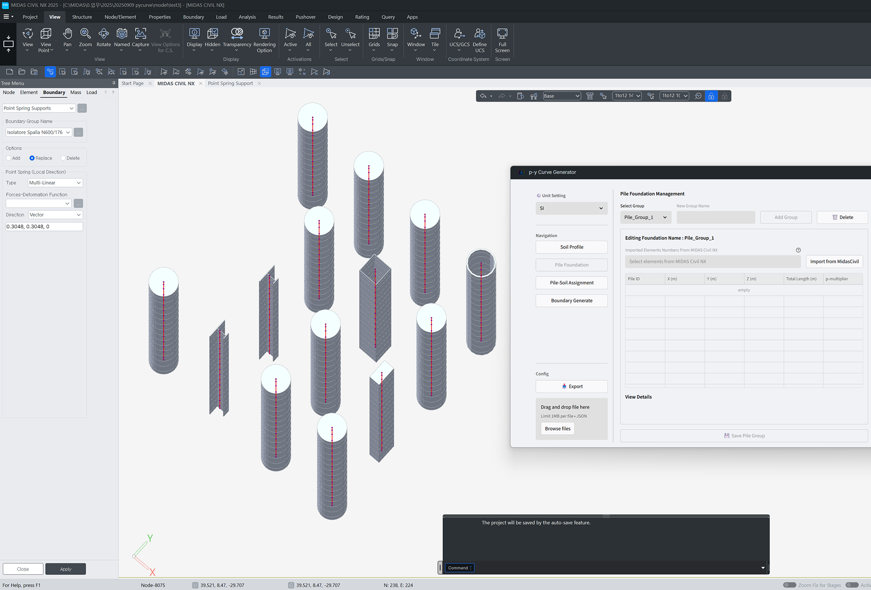Click the Delete group button
This screenshot has height=590, width=871.
coord(842,217)
